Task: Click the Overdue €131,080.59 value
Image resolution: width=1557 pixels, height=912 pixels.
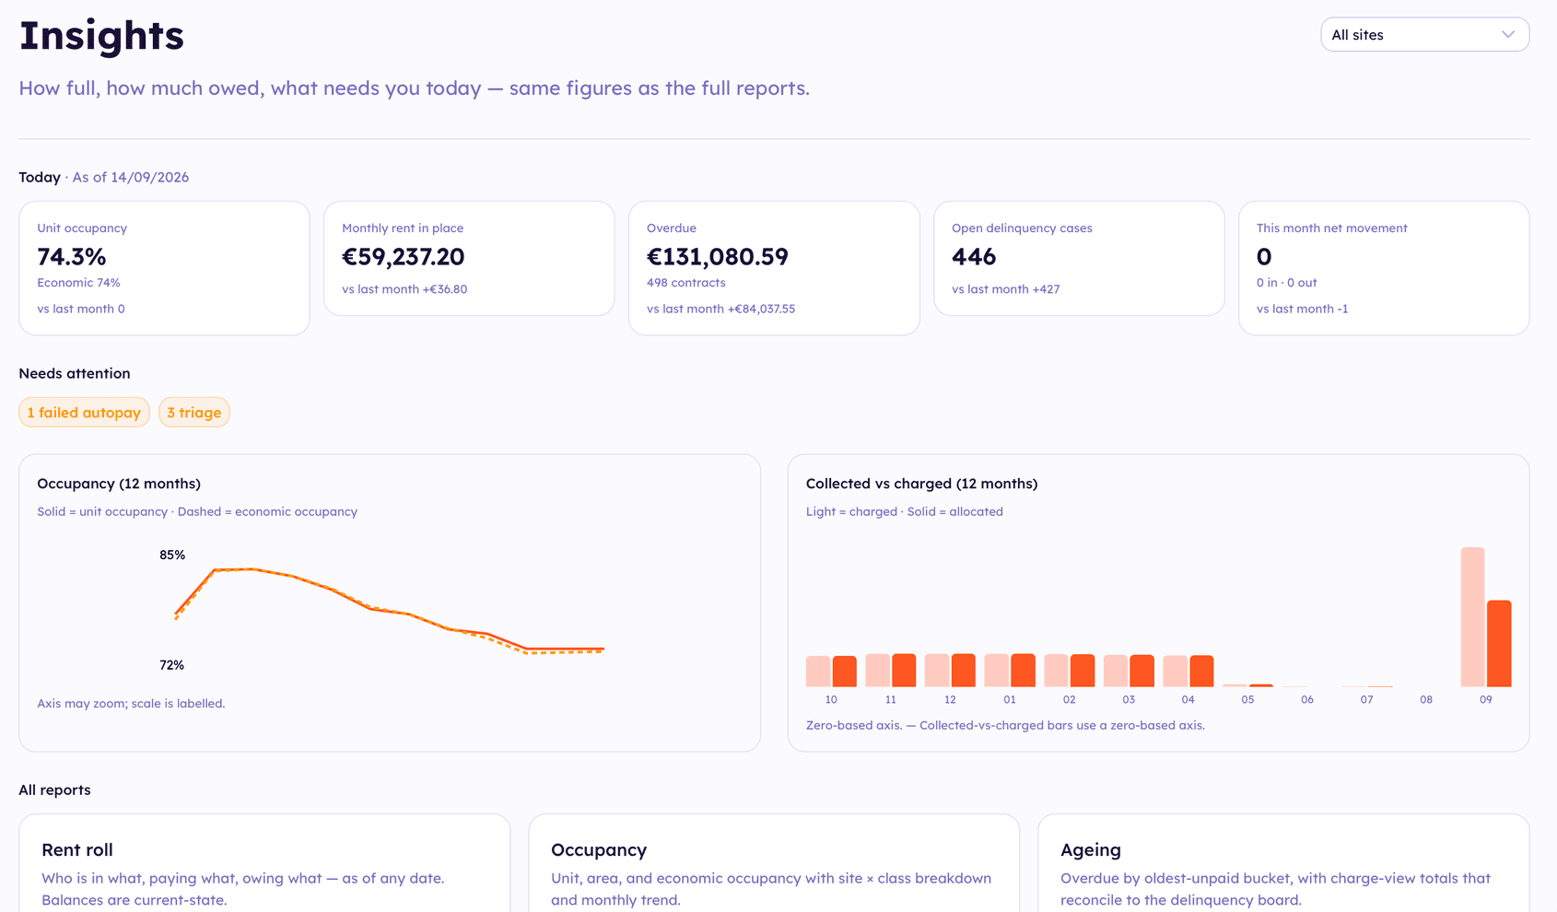Action: pos(718,257)
